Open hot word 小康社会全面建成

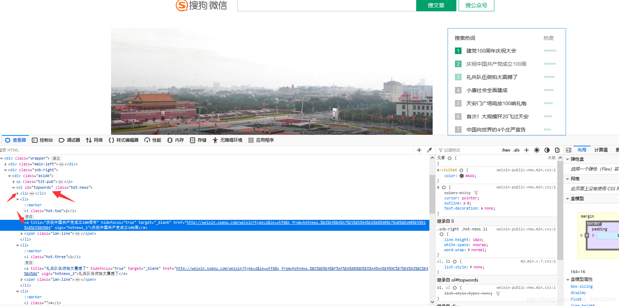pos(487,90)
